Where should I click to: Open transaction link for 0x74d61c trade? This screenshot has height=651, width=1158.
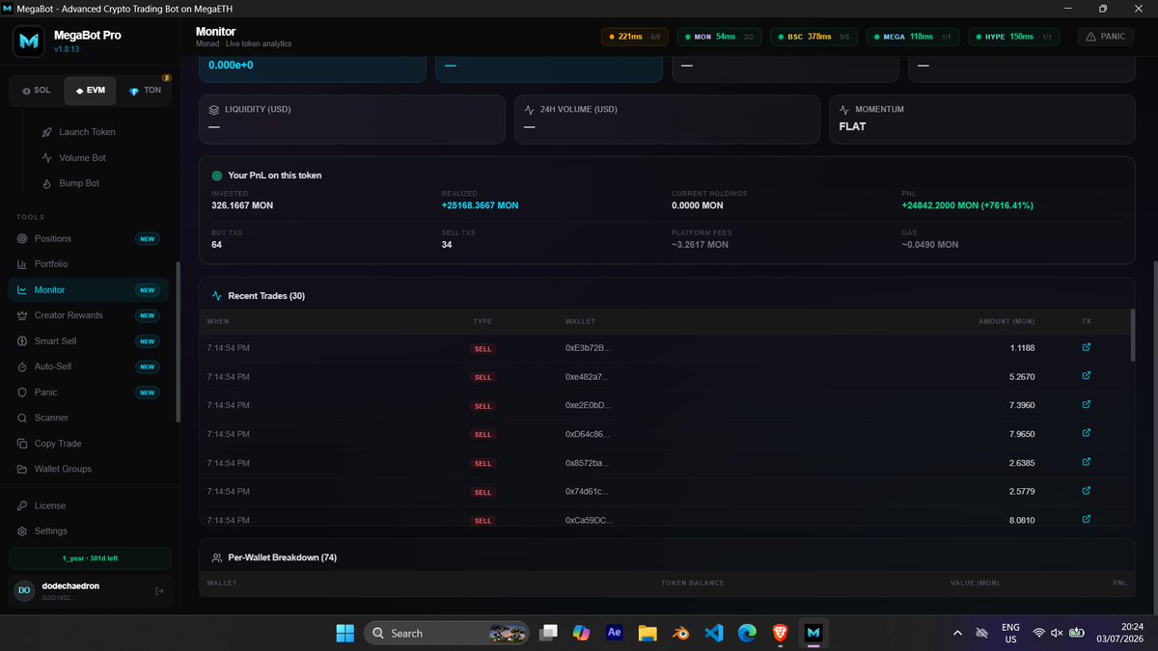click(1087, 490)
